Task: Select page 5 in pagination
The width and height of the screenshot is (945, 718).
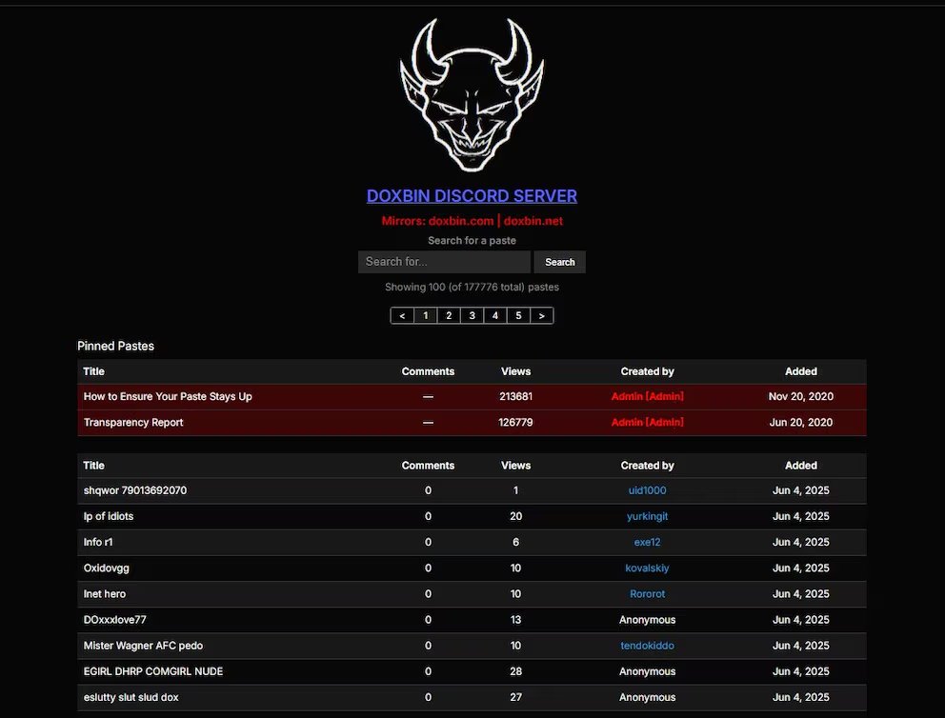Action: coord(518,315)
